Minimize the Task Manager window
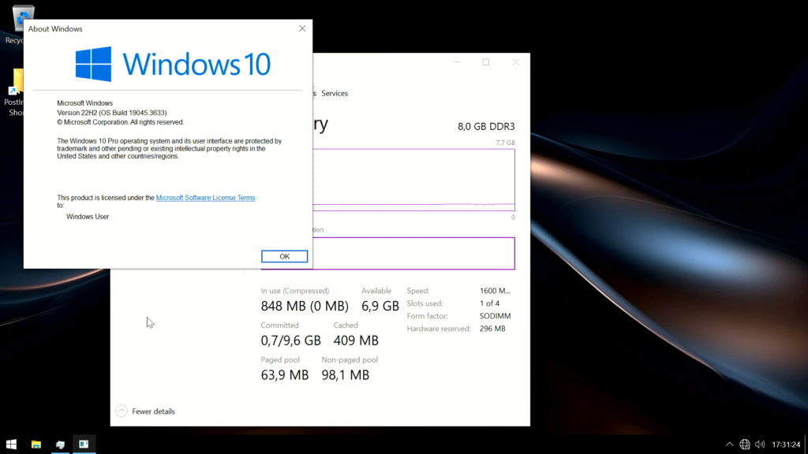The width and height of the screenshot is (808, 454). pos(456,62)
